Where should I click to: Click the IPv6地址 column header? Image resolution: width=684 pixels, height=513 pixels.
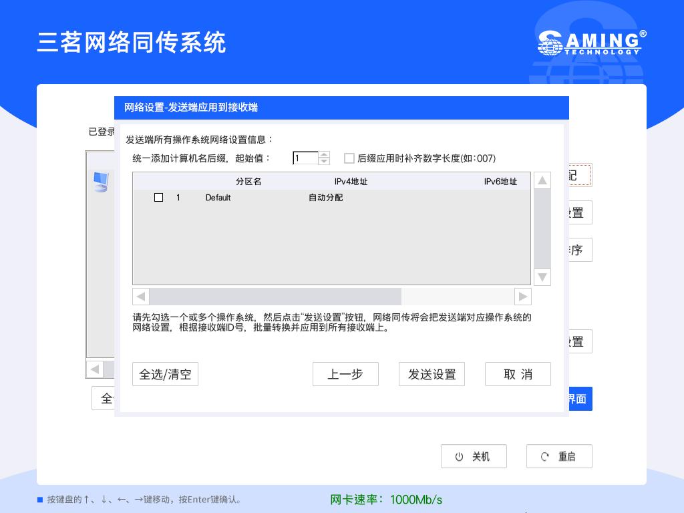[500, 182]
